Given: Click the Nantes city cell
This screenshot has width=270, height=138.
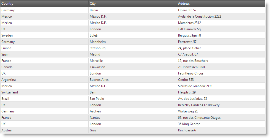Looking at the screenshot, I should pyautogui.click(x=95, y=118).
